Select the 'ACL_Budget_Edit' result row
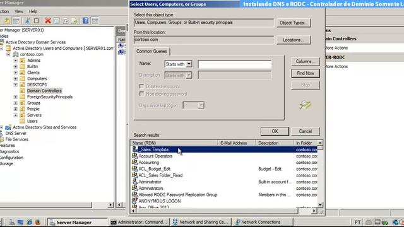Viewport: 404px width, 227px height. point(224,169)
